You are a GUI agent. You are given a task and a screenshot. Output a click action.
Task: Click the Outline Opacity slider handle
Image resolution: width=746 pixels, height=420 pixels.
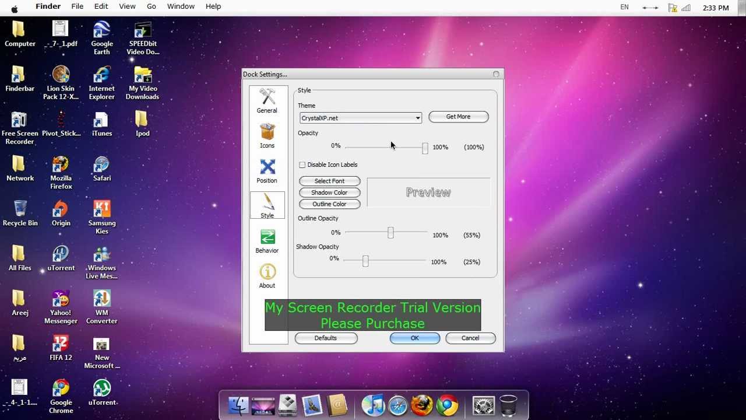point(390,233)
